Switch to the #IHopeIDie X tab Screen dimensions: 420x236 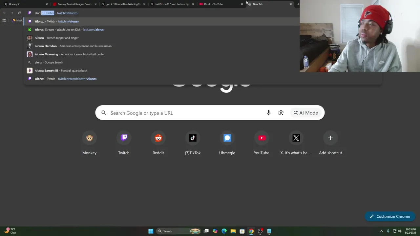pos(123,4)
